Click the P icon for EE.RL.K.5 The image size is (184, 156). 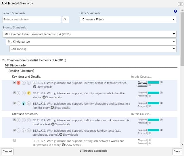(18, 130)
